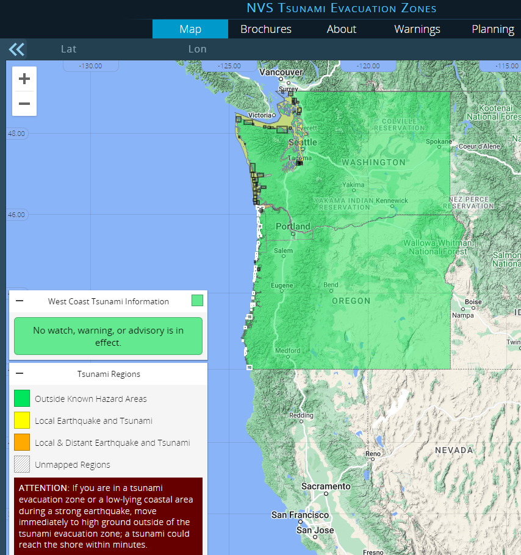Click the green status swatch on West Coast Tsunami Information header

coord(196,301)
